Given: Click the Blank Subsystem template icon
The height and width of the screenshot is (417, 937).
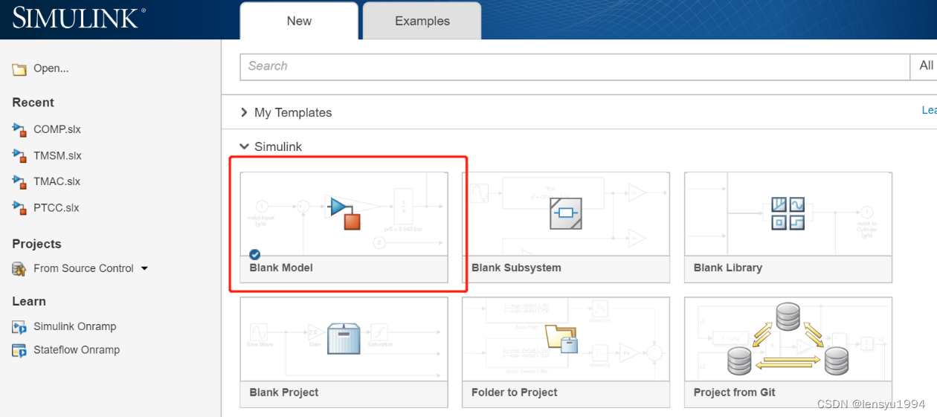Looking at the screenshot, I should point(565,214).
